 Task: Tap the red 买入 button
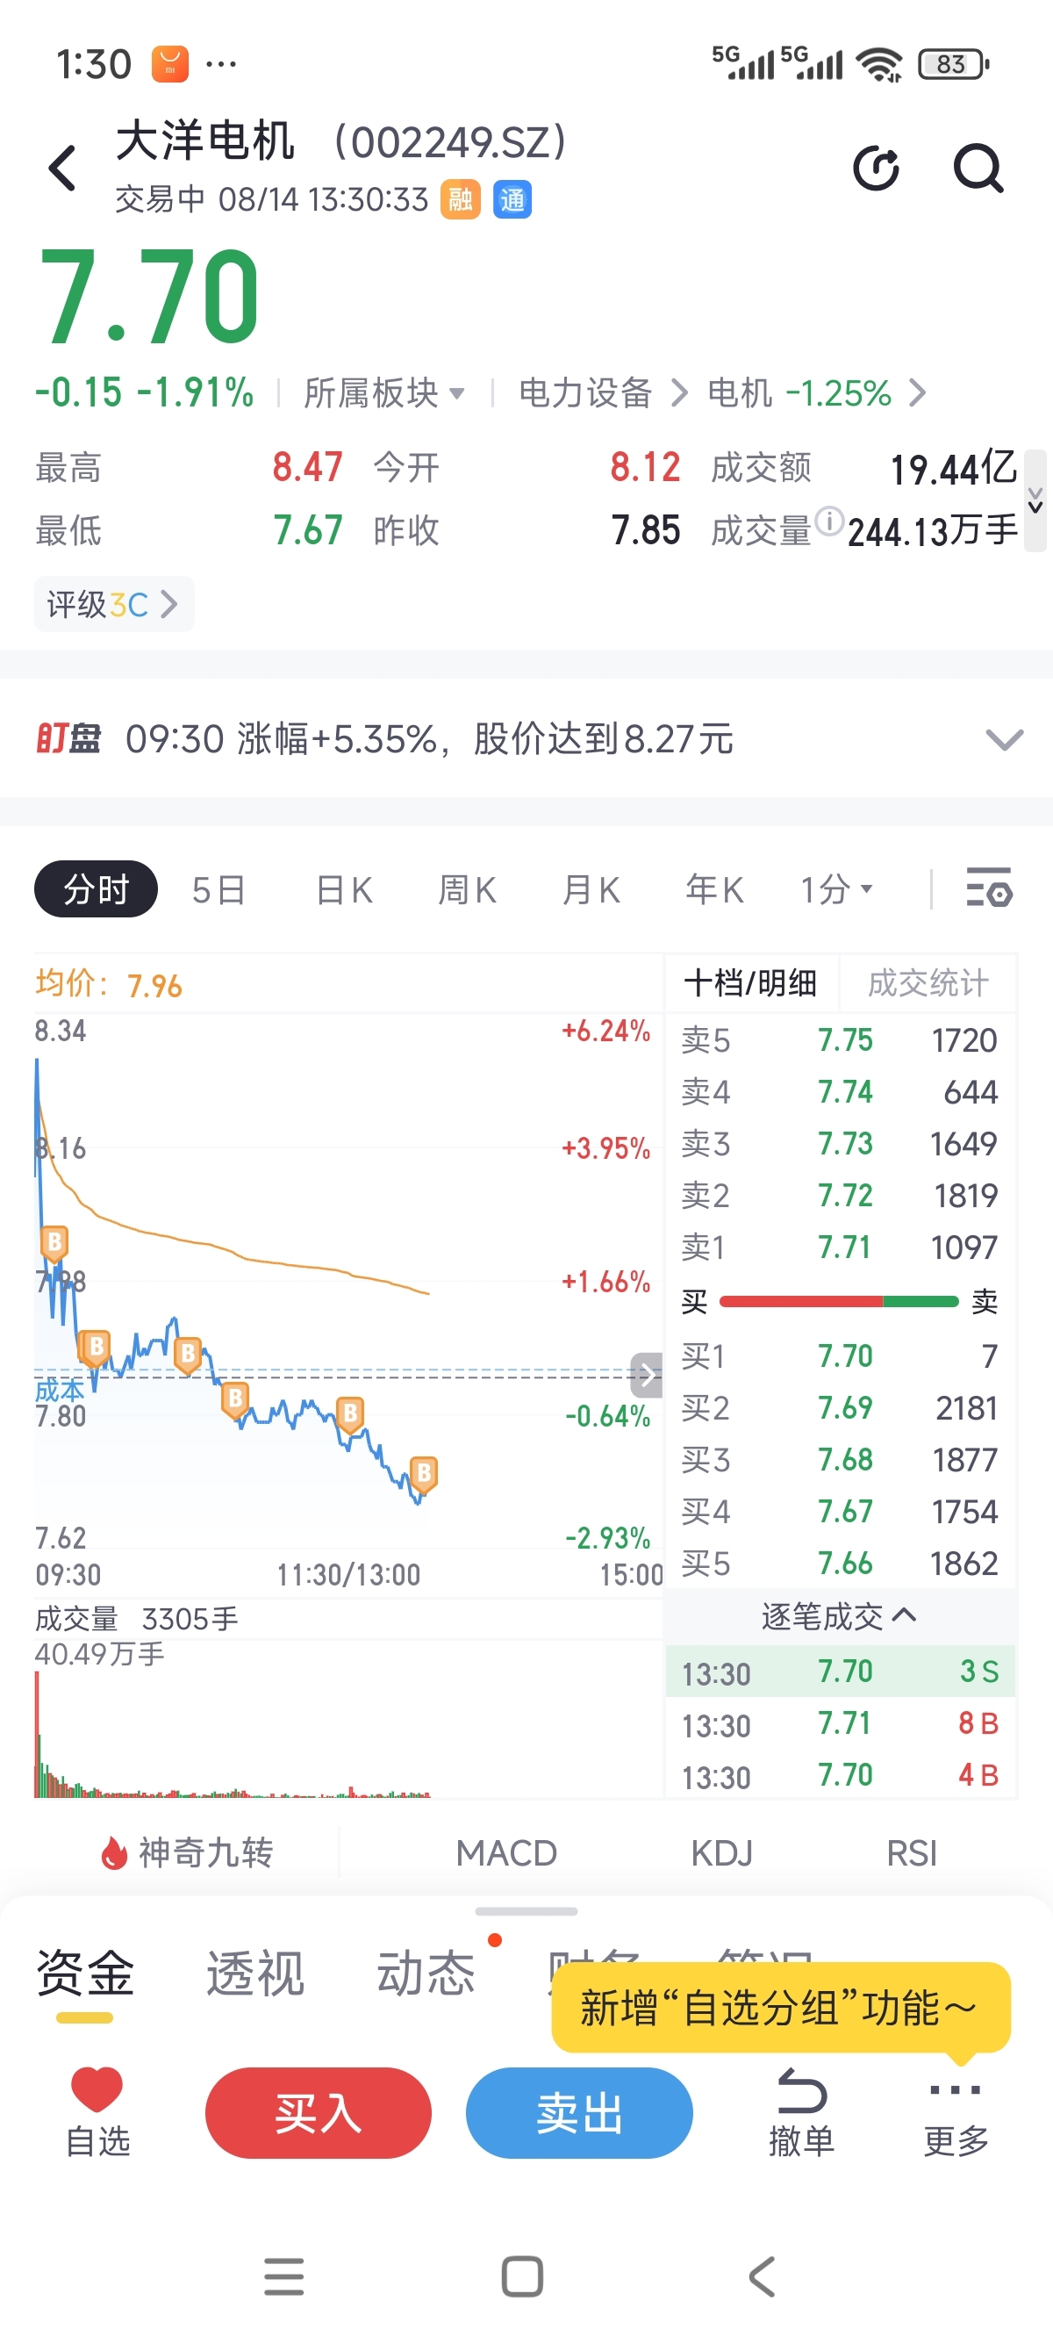click(319, 2112)
